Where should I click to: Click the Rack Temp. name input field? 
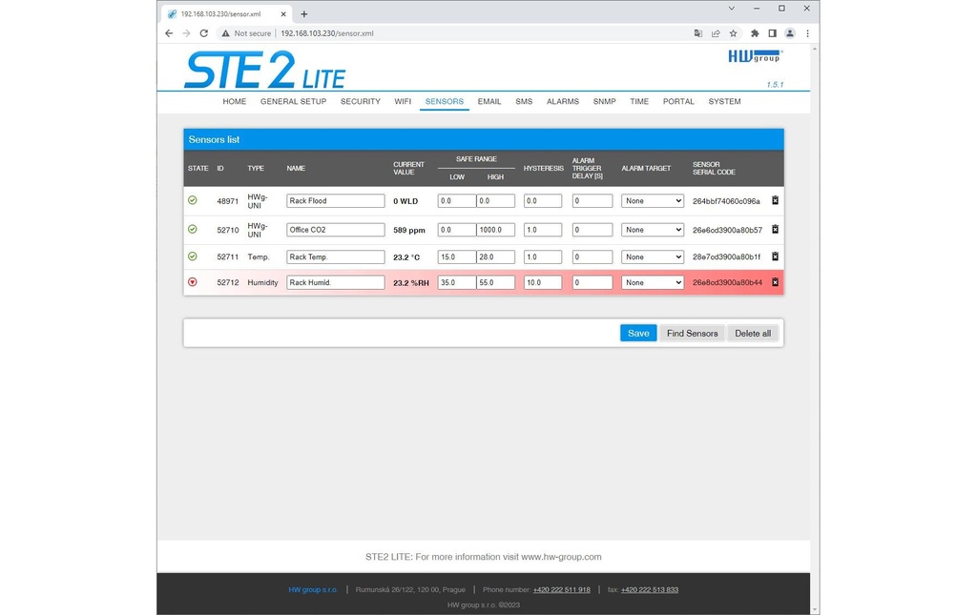pyautogui.click(x=336, y=256)
